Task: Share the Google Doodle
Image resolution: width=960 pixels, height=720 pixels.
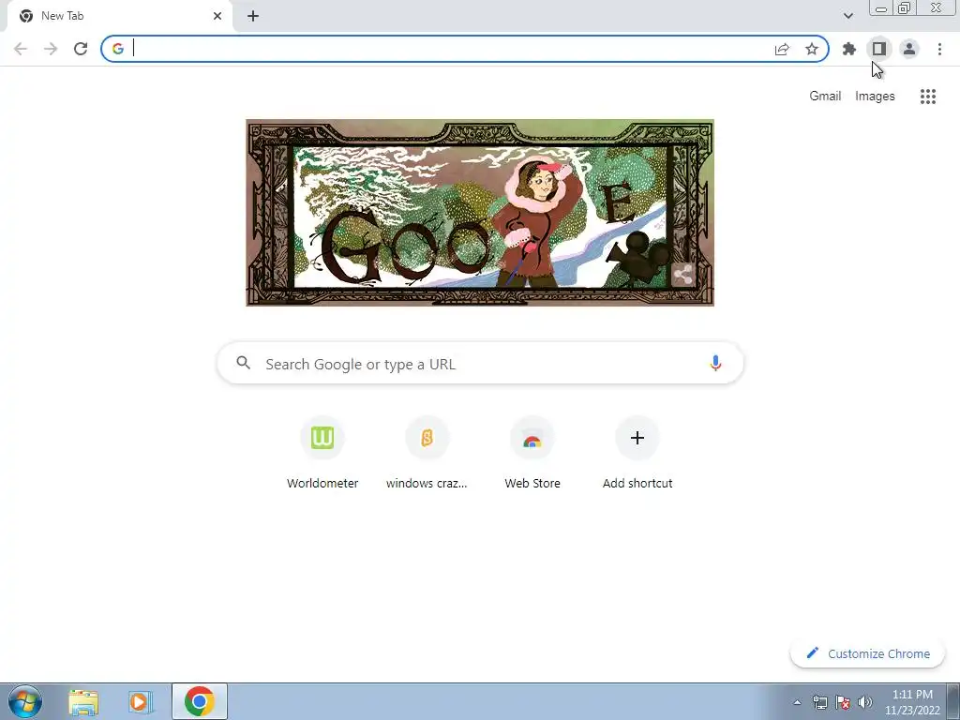Action: 682,275
